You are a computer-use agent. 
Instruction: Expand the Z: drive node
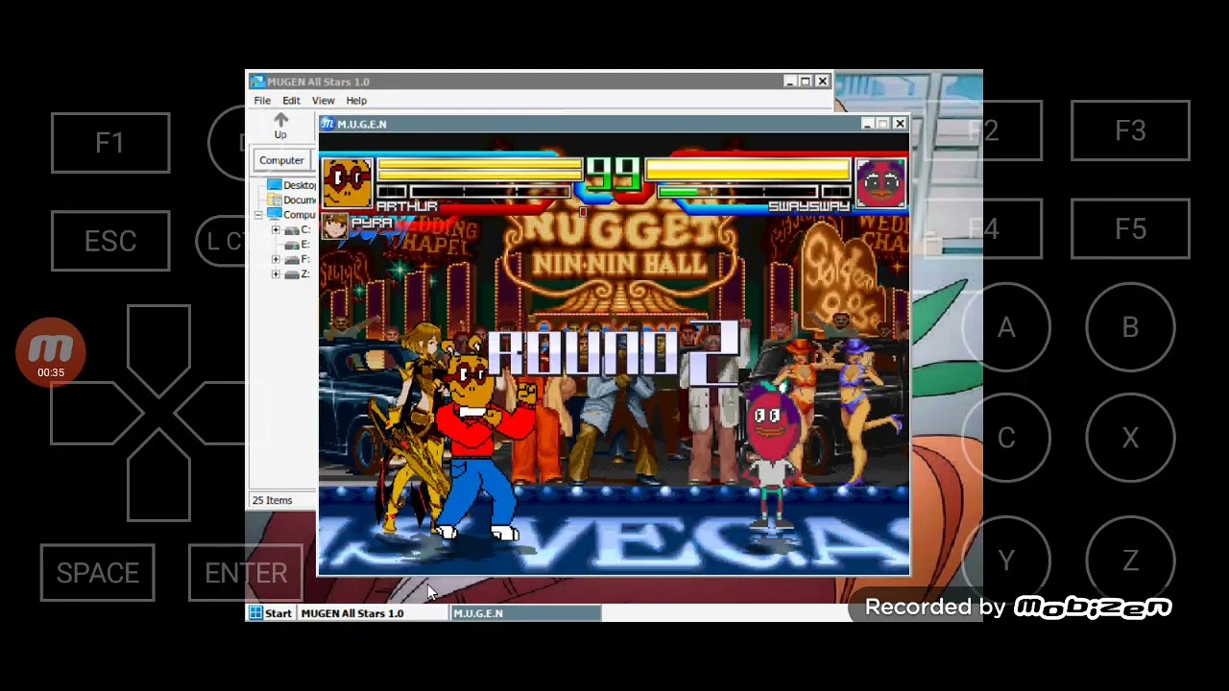[x=276, y=274]
